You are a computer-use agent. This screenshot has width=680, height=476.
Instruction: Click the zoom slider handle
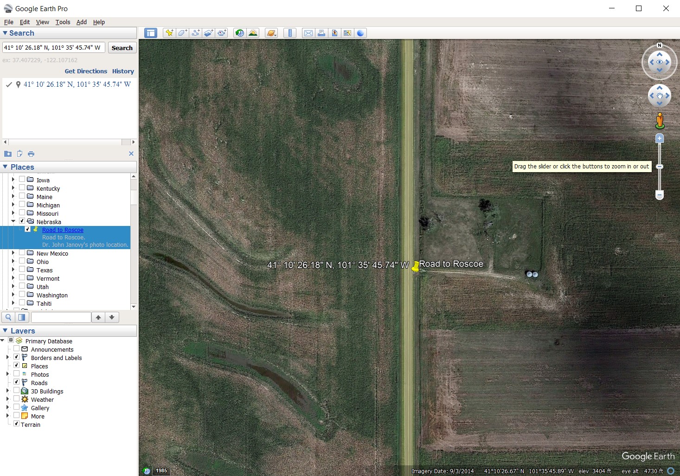coord(660,167)
